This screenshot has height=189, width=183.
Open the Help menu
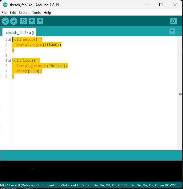pyautogui.click(x=47, y=13)
